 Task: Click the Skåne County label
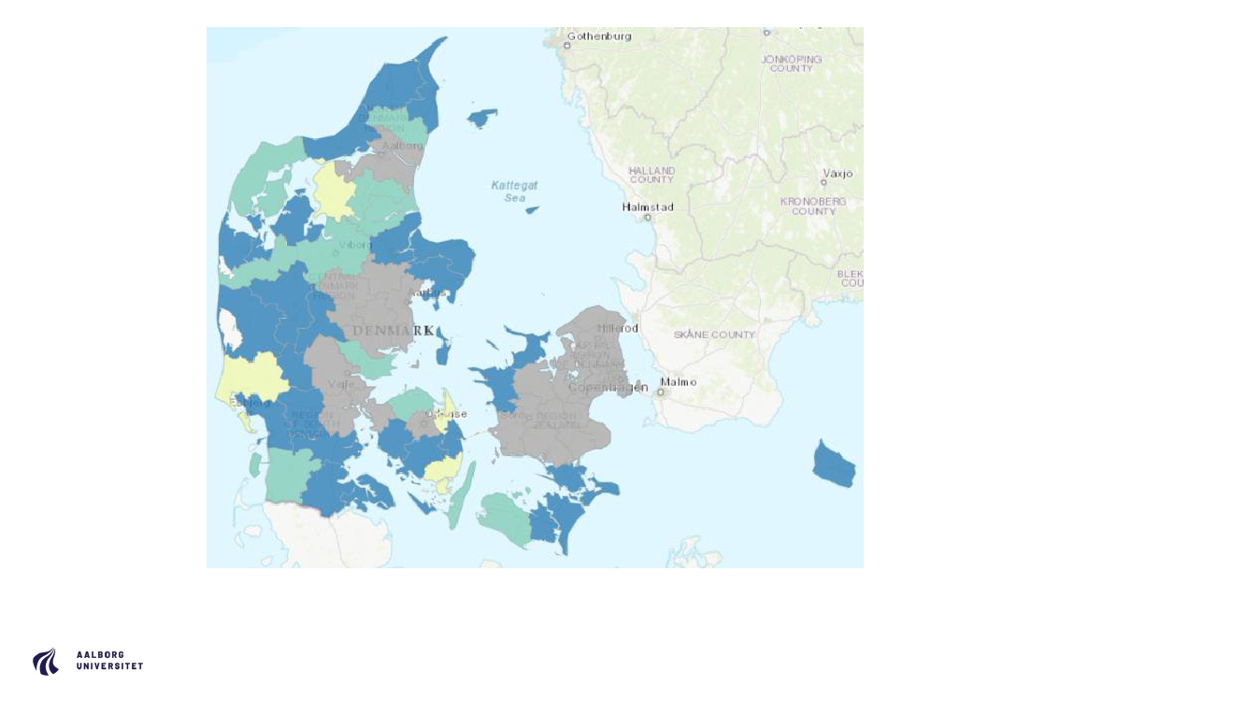pyautogui.click(x=714, y=335)
